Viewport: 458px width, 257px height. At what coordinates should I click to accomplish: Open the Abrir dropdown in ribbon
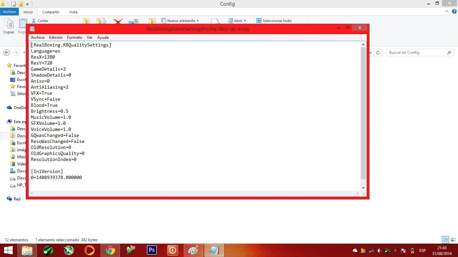(x=237, y=21)
